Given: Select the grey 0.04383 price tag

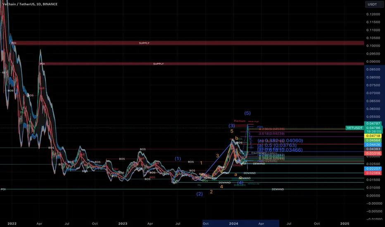Looking at the screenshot, I should point(373,149).
